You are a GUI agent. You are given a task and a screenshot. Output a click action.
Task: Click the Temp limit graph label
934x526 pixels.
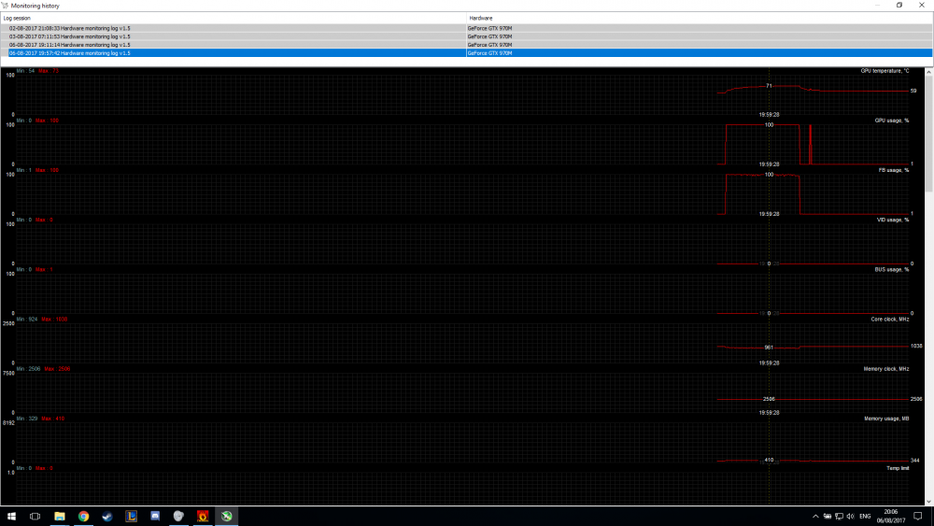[898, 468]
